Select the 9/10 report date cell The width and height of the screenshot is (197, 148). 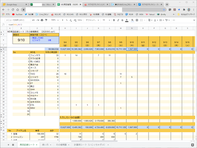click(x=21, y=40)
